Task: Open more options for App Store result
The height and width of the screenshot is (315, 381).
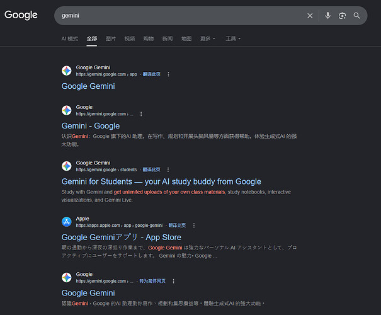Action: (x=194, y=226)
